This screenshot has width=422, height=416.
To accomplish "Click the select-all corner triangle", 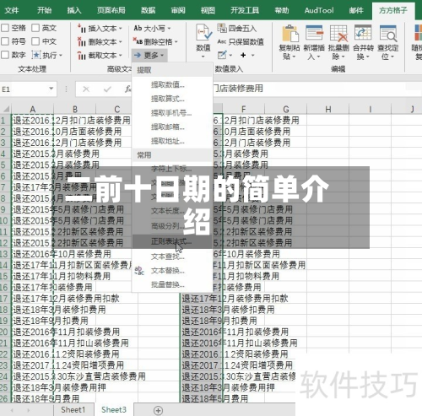I will coord(6,109).
